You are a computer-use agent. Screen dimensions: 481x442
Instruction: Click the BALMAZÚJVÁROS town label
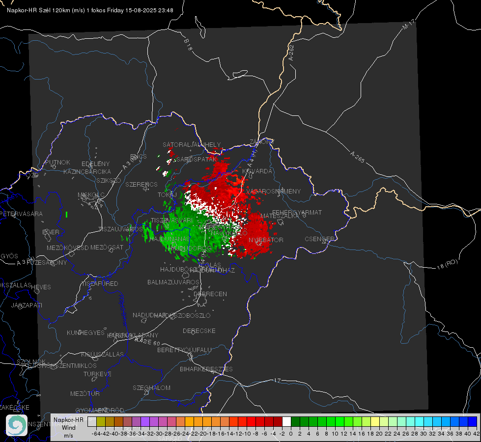point(173,282)
